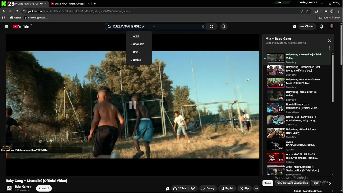Play Amo - AMO ALLER AMOS item
Image resolution: width=343 pixels, height=193 pixels.
click(x=297, y=158)
